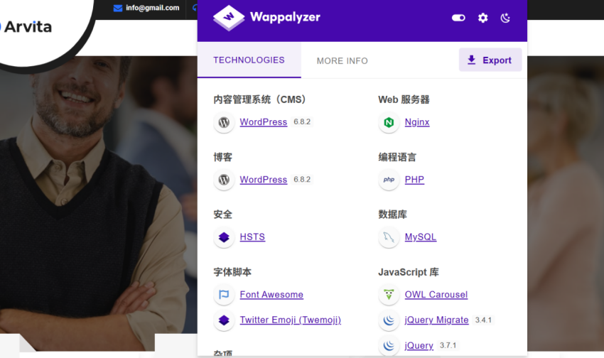Click jQuery Migrate version 3.4.1 badge
Screen dimensions: 604x358
click(483, 320)
